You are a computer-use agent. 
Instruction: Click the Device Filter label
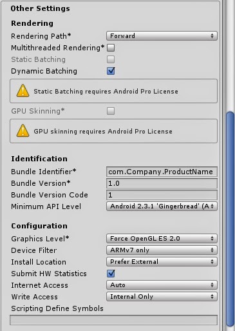tap(34, 250)
